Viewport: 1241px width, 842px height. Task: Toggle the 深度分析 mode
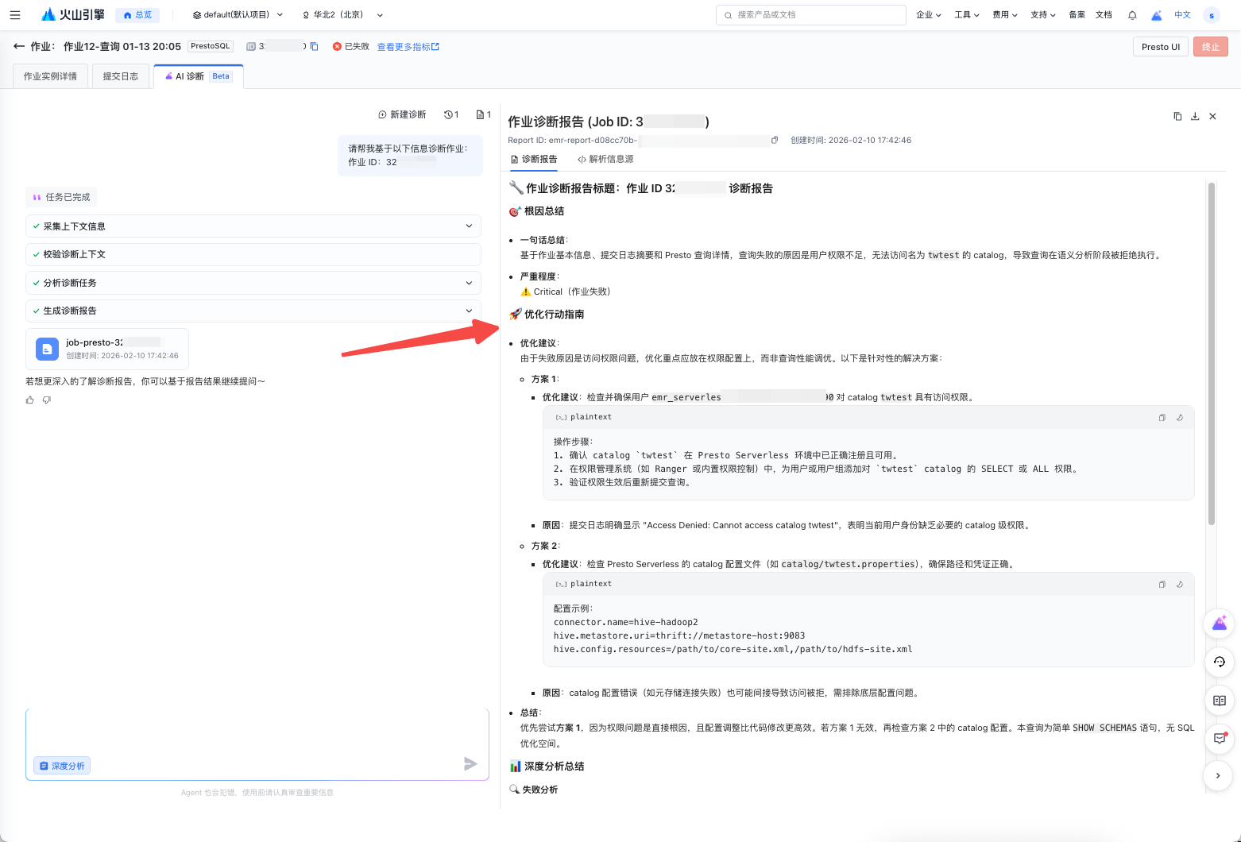pyautogui.click(x=62, y=766)
